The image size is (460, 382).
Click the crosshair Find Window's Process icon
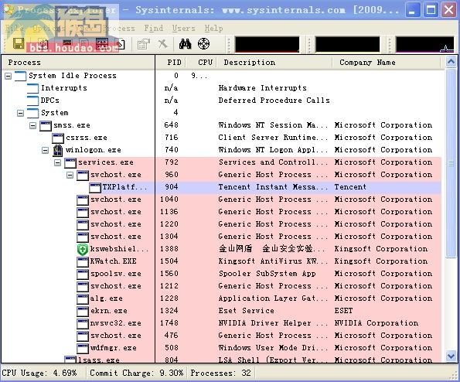click(203, 44)
